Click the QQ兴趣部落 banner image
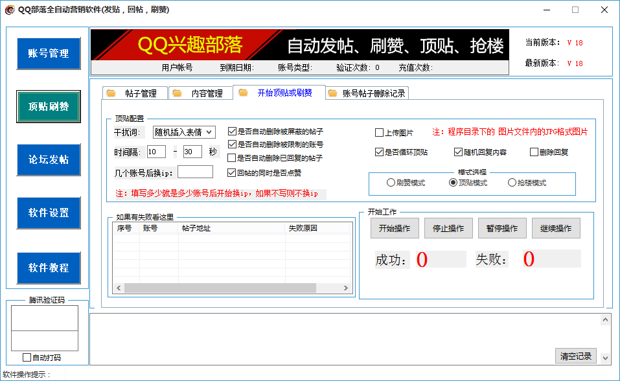Viewport: 620px width, 381px height. pyautogui.click(x=300, y=45)
